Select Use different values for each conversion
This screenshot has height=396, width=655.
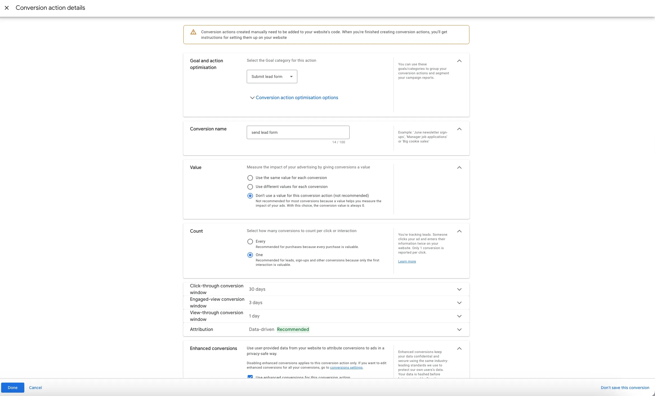coord(250,187)
